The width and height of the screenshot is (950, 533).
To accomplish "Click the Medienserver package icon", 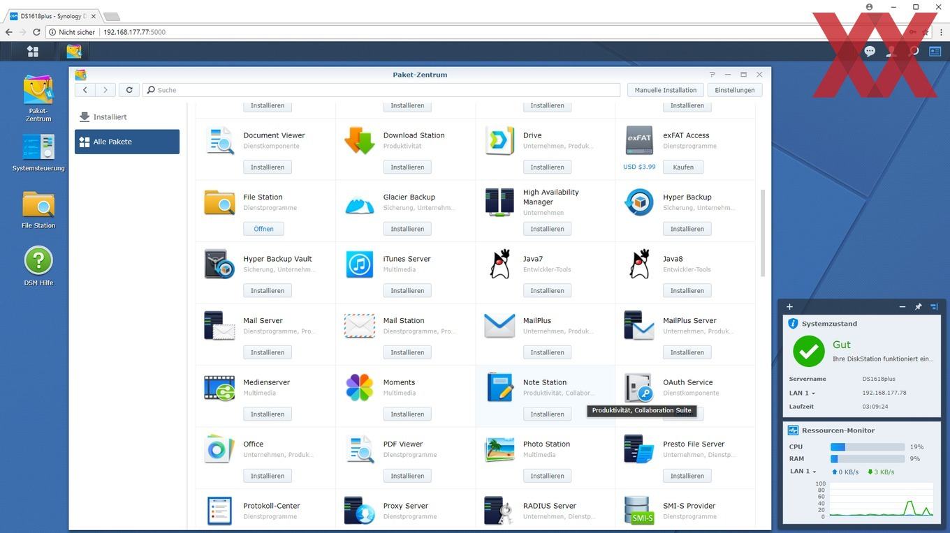I will point(220,388).
